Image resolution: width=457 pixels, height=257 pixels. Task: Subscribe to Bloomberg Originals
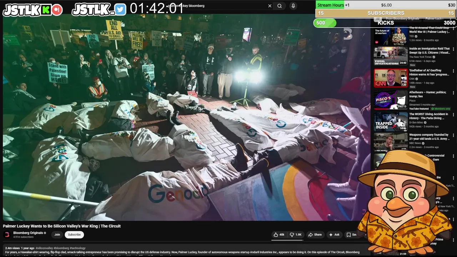pos(74,235)
